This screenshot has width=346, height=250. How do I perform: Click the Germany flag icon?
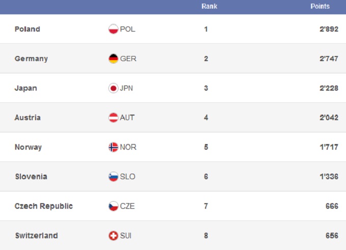pyautogui.click(x=113, y=59)
